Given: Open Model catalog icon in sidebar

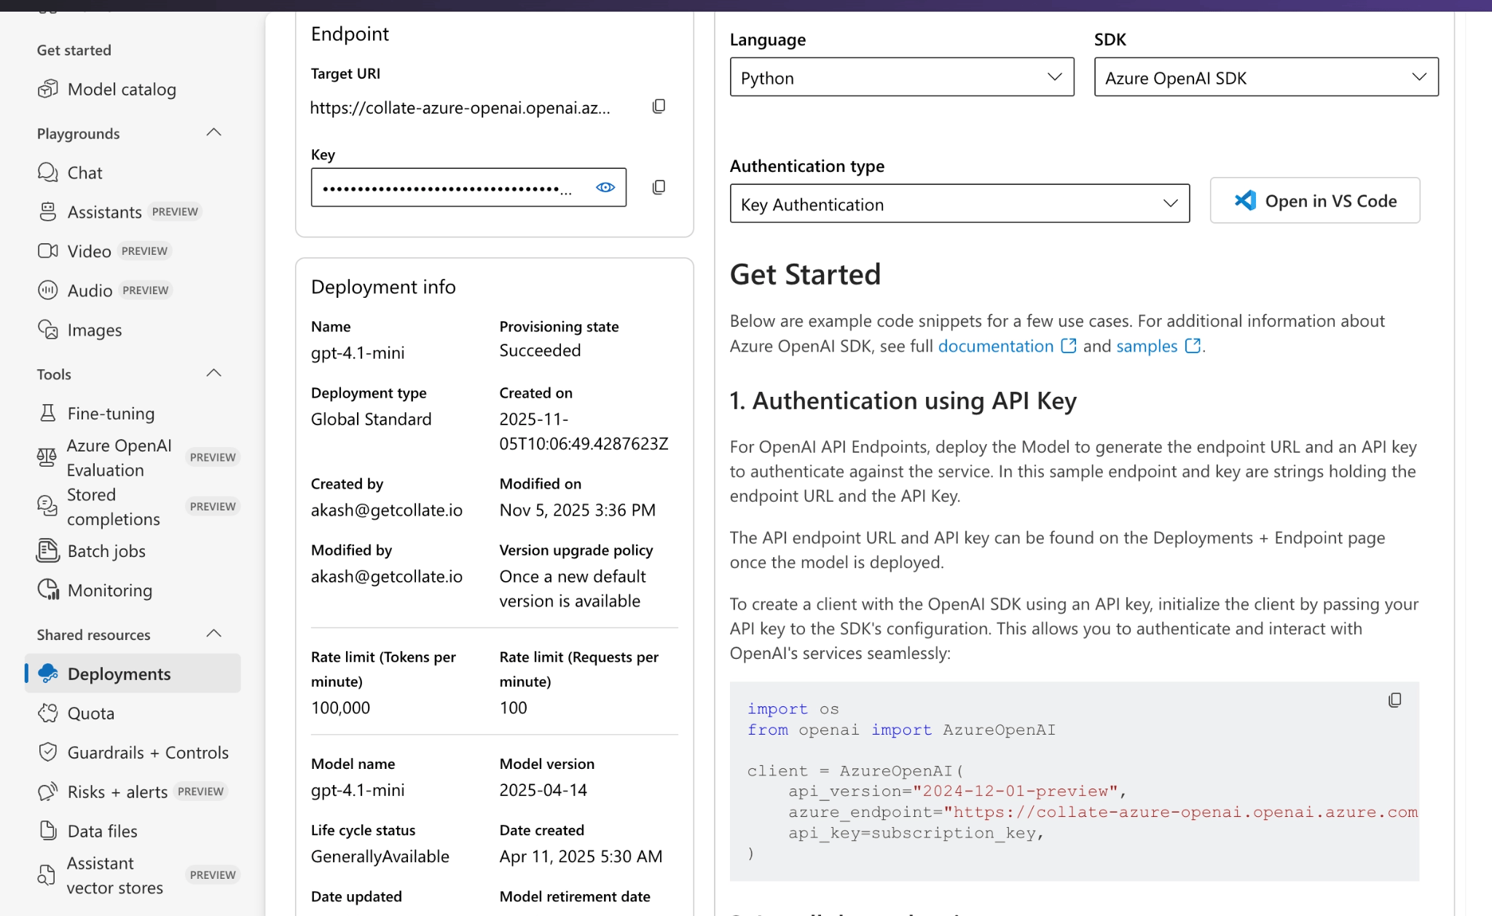Looking at the screenshot, I should click(48, 90).
